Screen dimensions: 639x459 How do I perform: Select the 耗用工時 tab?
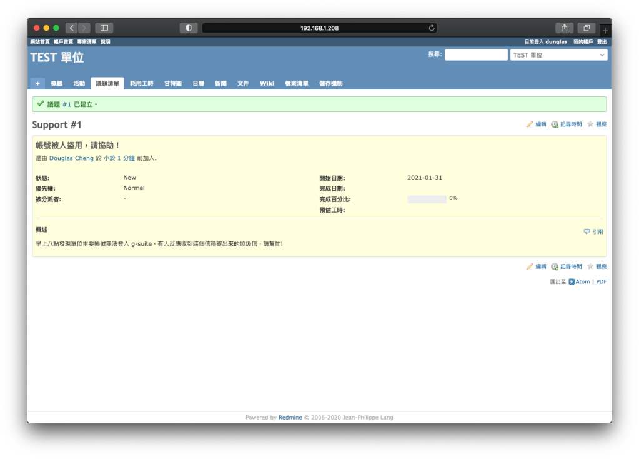141,83
